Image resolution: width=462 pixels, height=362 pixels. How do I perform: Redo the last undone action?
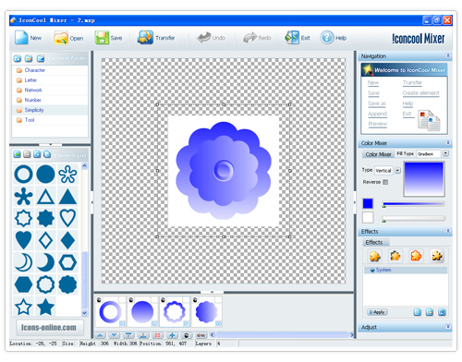249,38
